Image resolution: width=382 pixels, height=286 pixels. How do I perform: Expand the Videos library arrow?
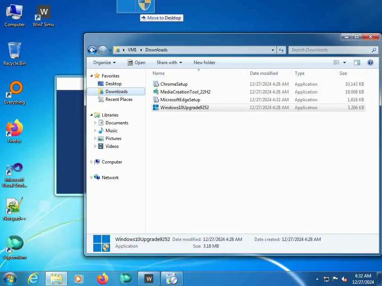point(95,146)
